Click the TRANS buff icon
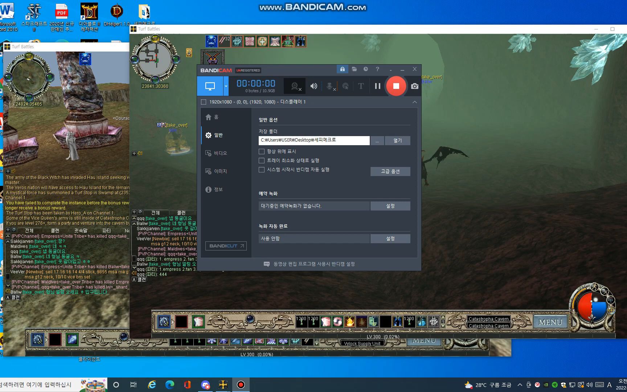Viewport: 627px width, 392px height. coord(288,41)
